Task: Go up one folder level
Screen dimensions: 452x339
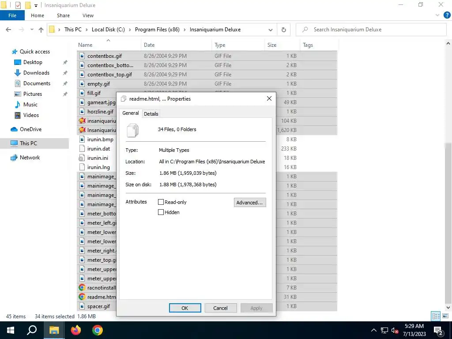Action: [41, 30]
